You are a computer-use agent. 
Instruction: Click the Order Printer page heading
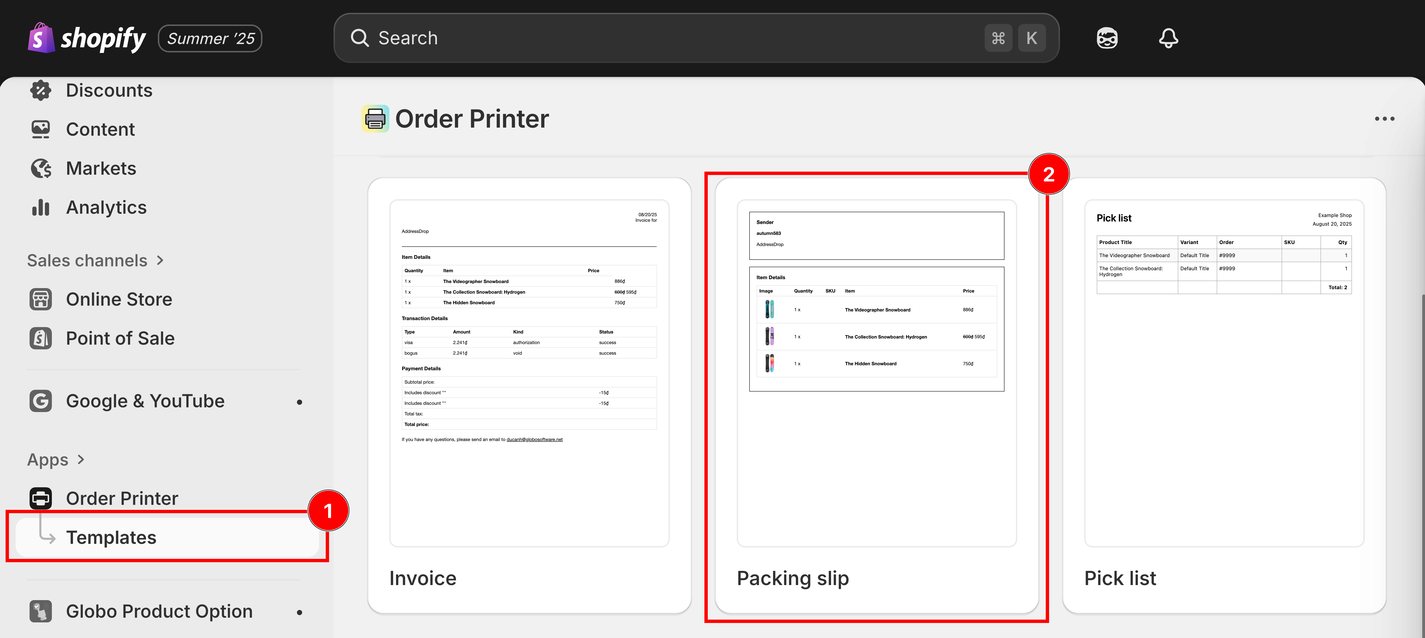pyautogui.click(x=472, y=119)
